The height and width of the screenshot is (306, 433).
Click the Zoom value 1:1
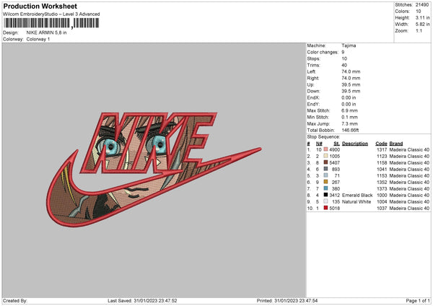[x=419, y=30]
